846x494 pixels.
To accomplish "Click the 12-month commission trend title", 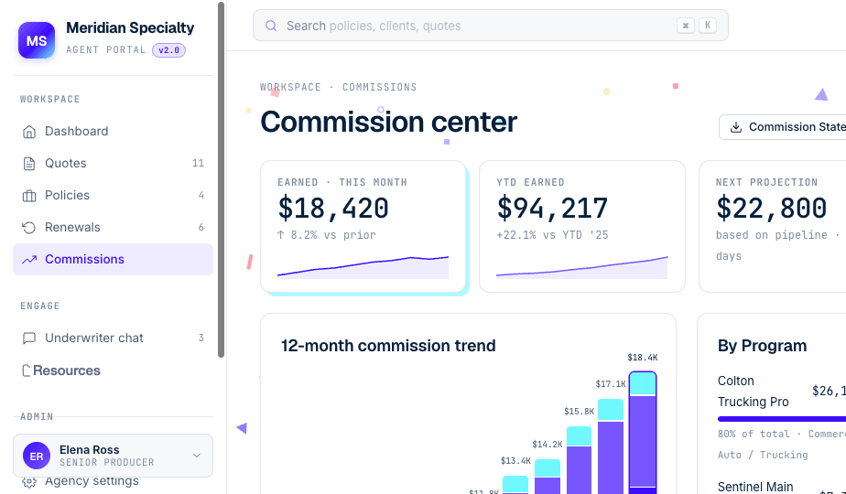I will coord(388,346).
